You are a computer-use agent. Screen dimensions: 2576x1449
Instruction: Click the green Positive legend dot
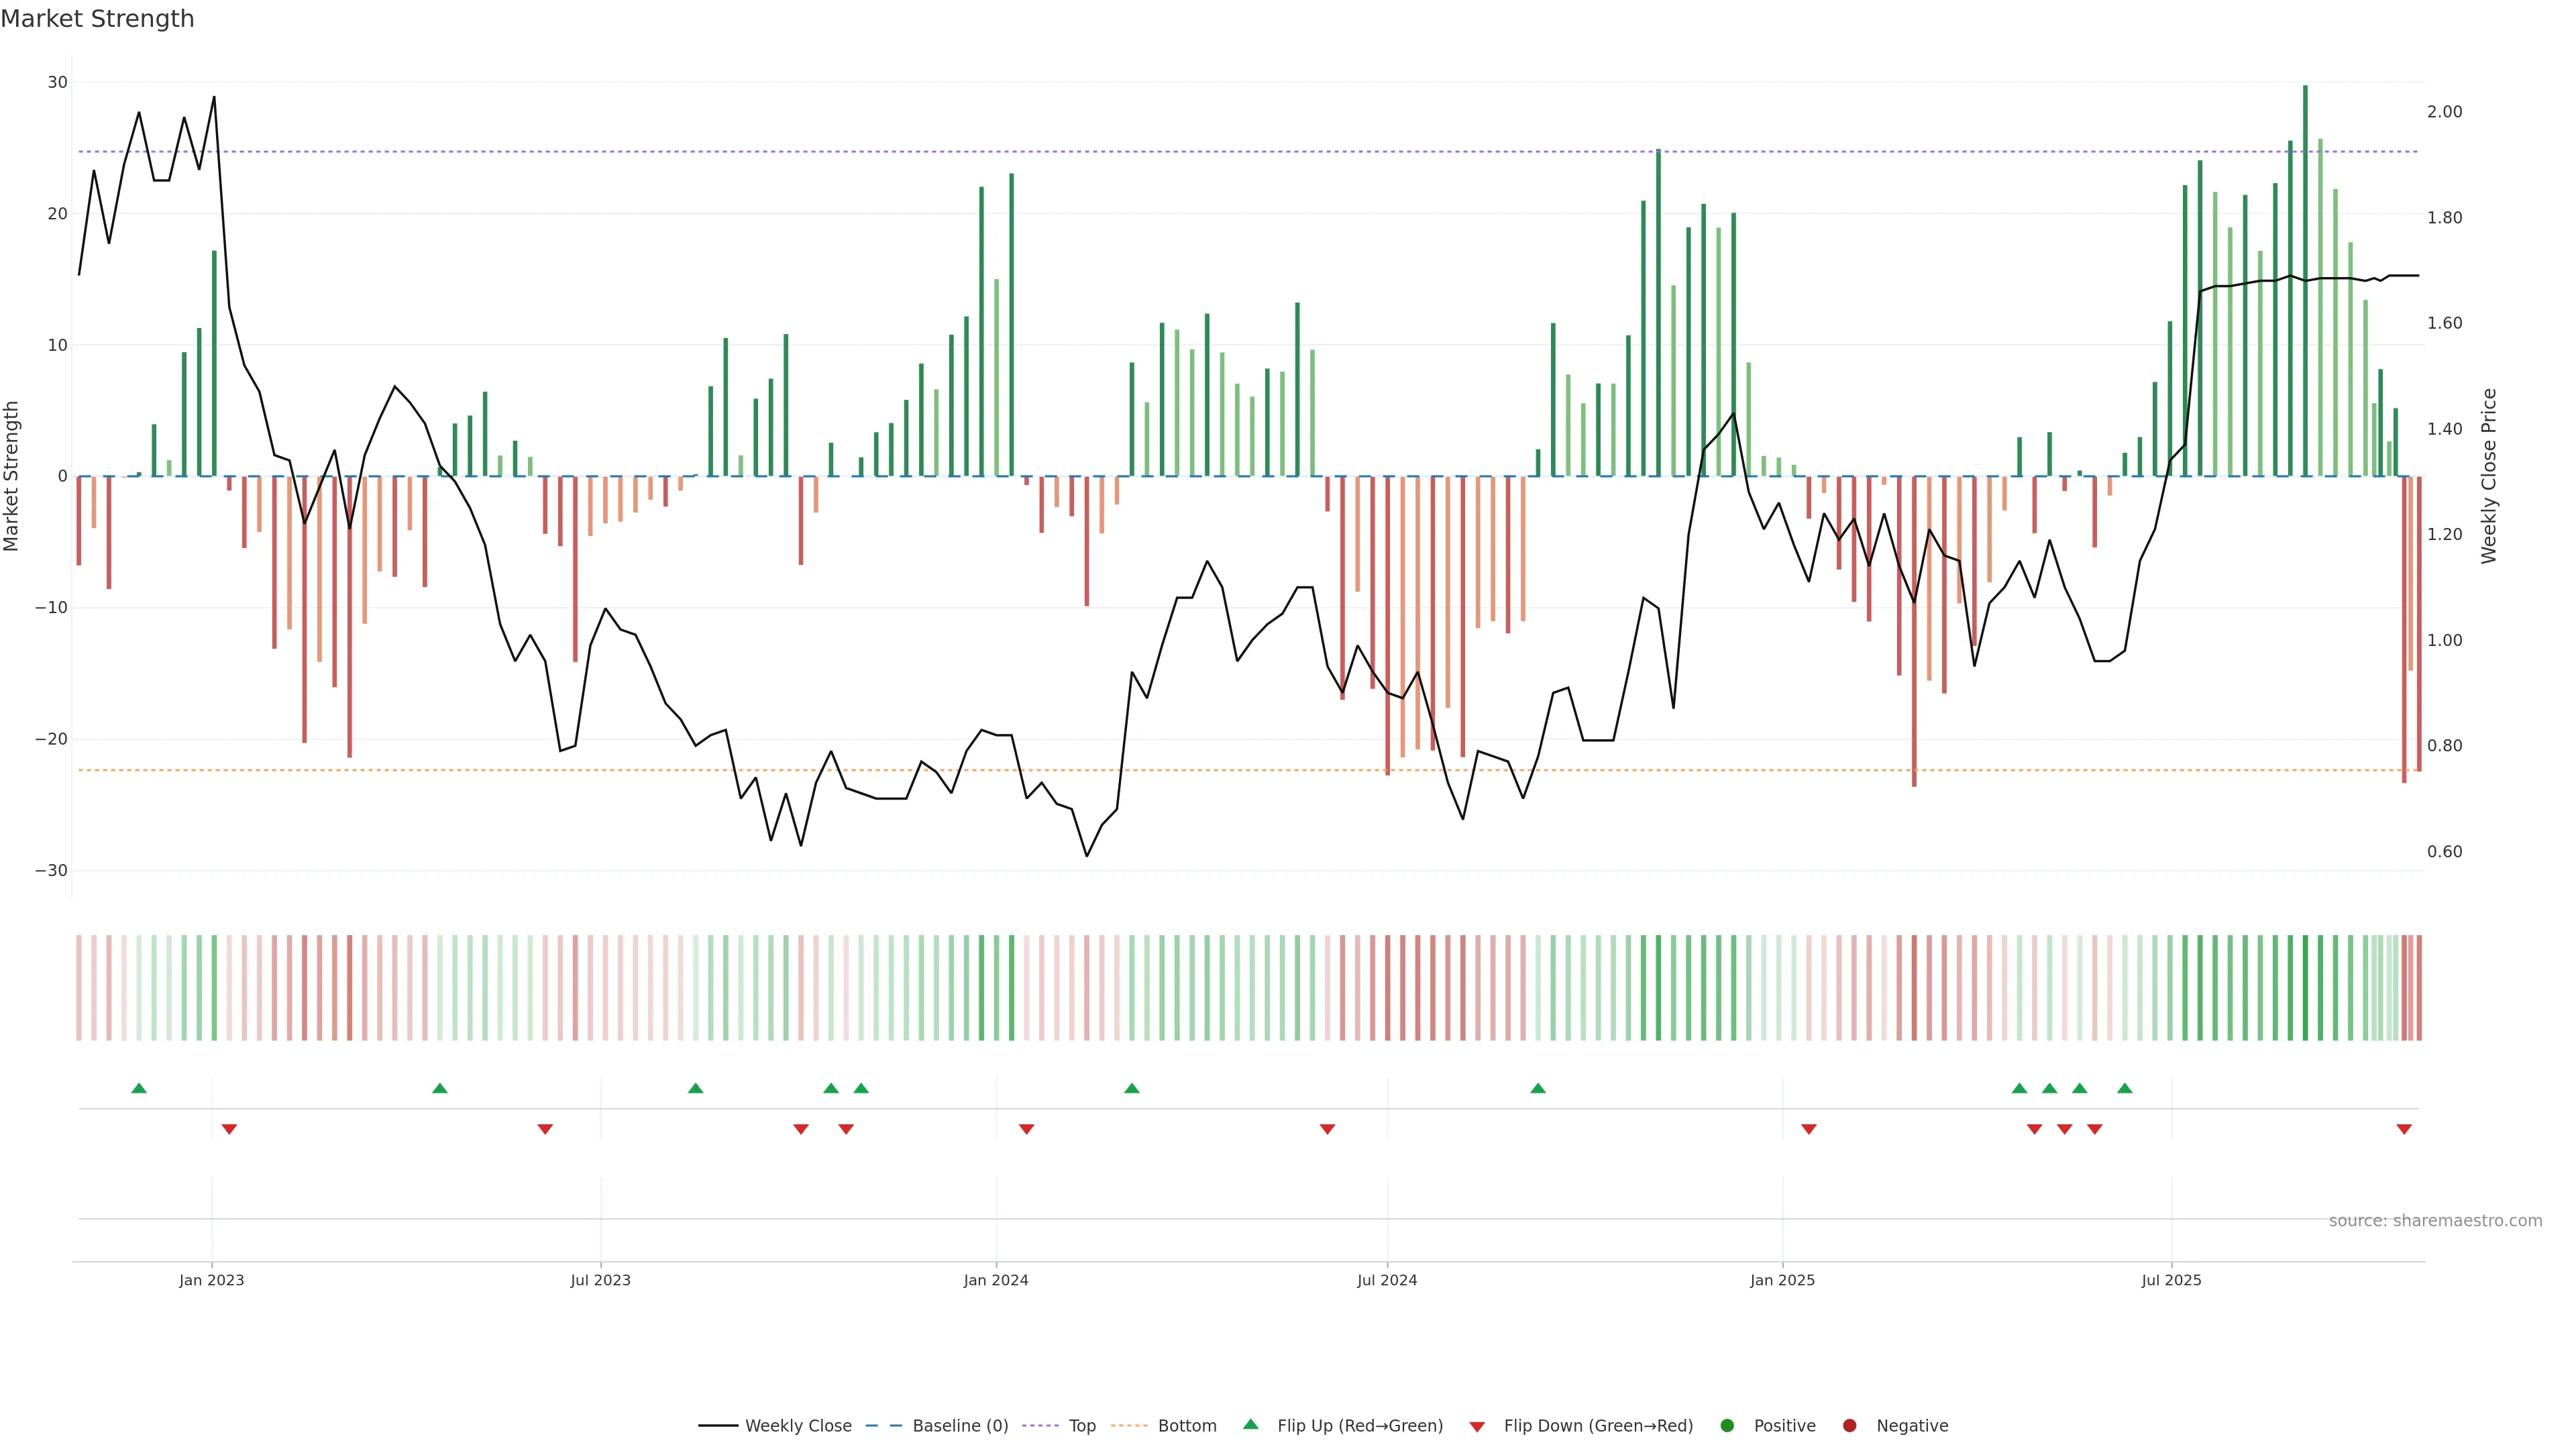point(1727,1425)
